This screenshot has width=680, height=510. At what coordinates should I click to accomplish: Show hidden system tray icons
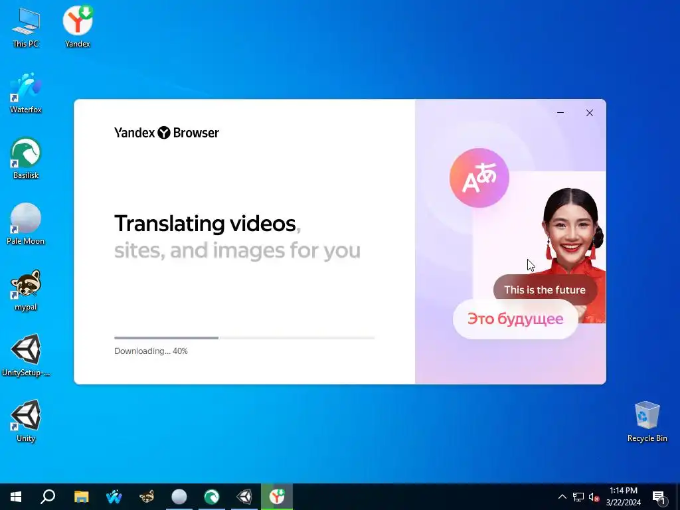562,497
